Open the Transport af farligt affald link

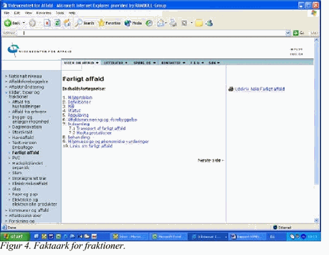101,129
